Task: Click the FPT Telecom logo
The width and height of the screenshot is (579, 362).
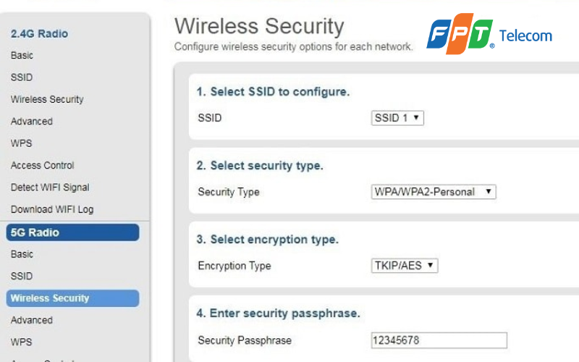Action: [489, 35]
